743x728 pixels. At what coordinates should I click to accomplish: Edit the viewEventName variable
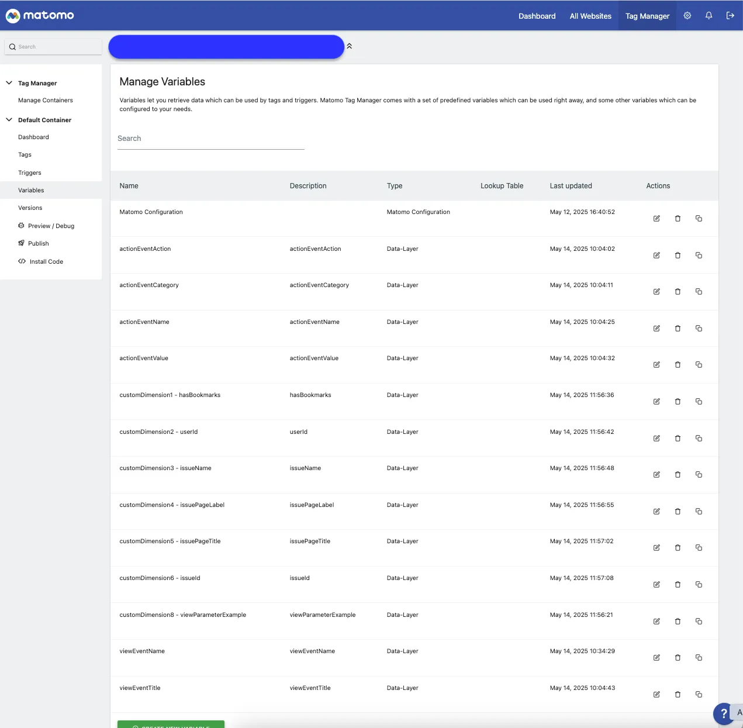click(656, 658)
